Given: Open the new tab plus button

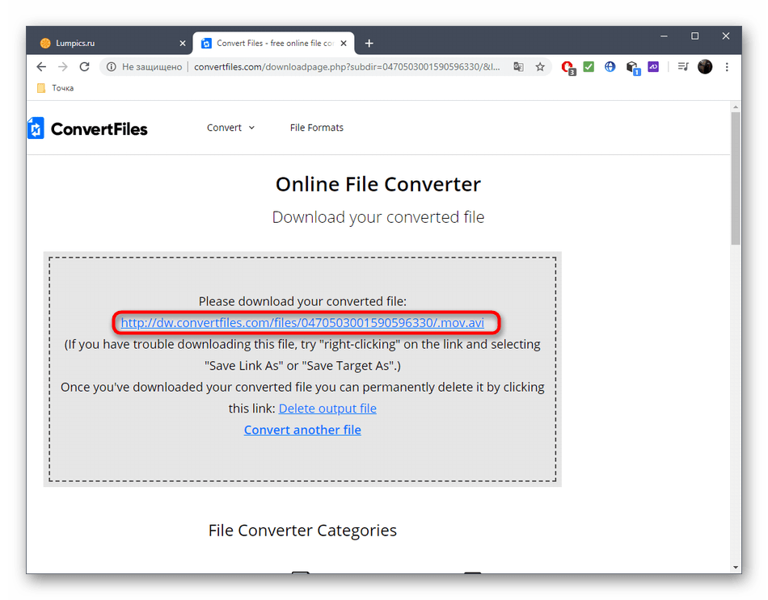Looking at the screenshot, I should coord(369,43).
